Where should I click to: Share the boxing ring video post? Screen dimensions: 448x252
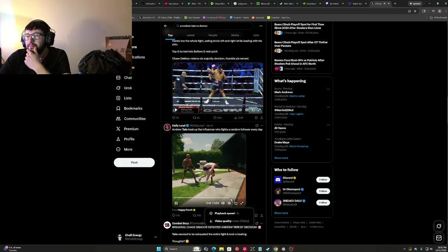tap(261, 118)
